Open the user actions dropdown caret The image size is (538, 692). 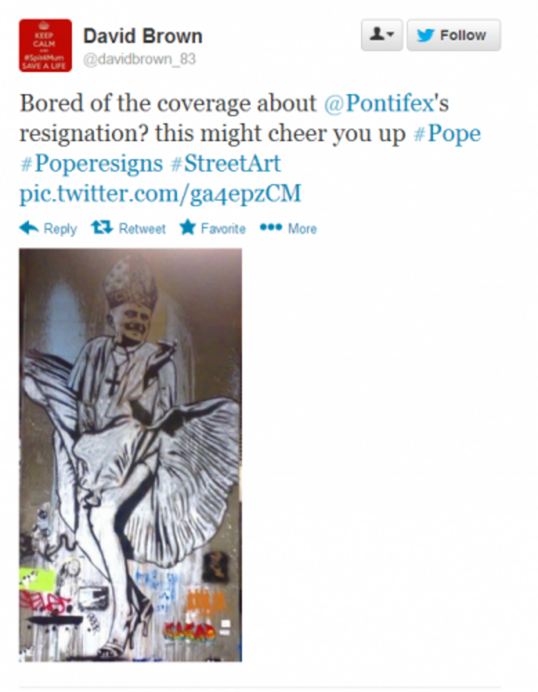(391, 35)
